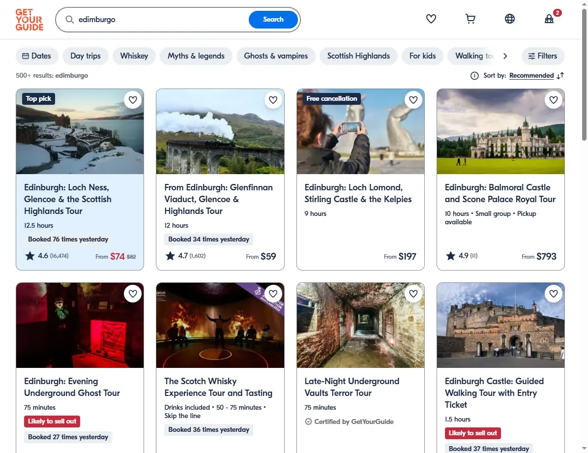Select For kids filter chip
Image resolution: width=588 pixels, height=453 pixels.
422,56
